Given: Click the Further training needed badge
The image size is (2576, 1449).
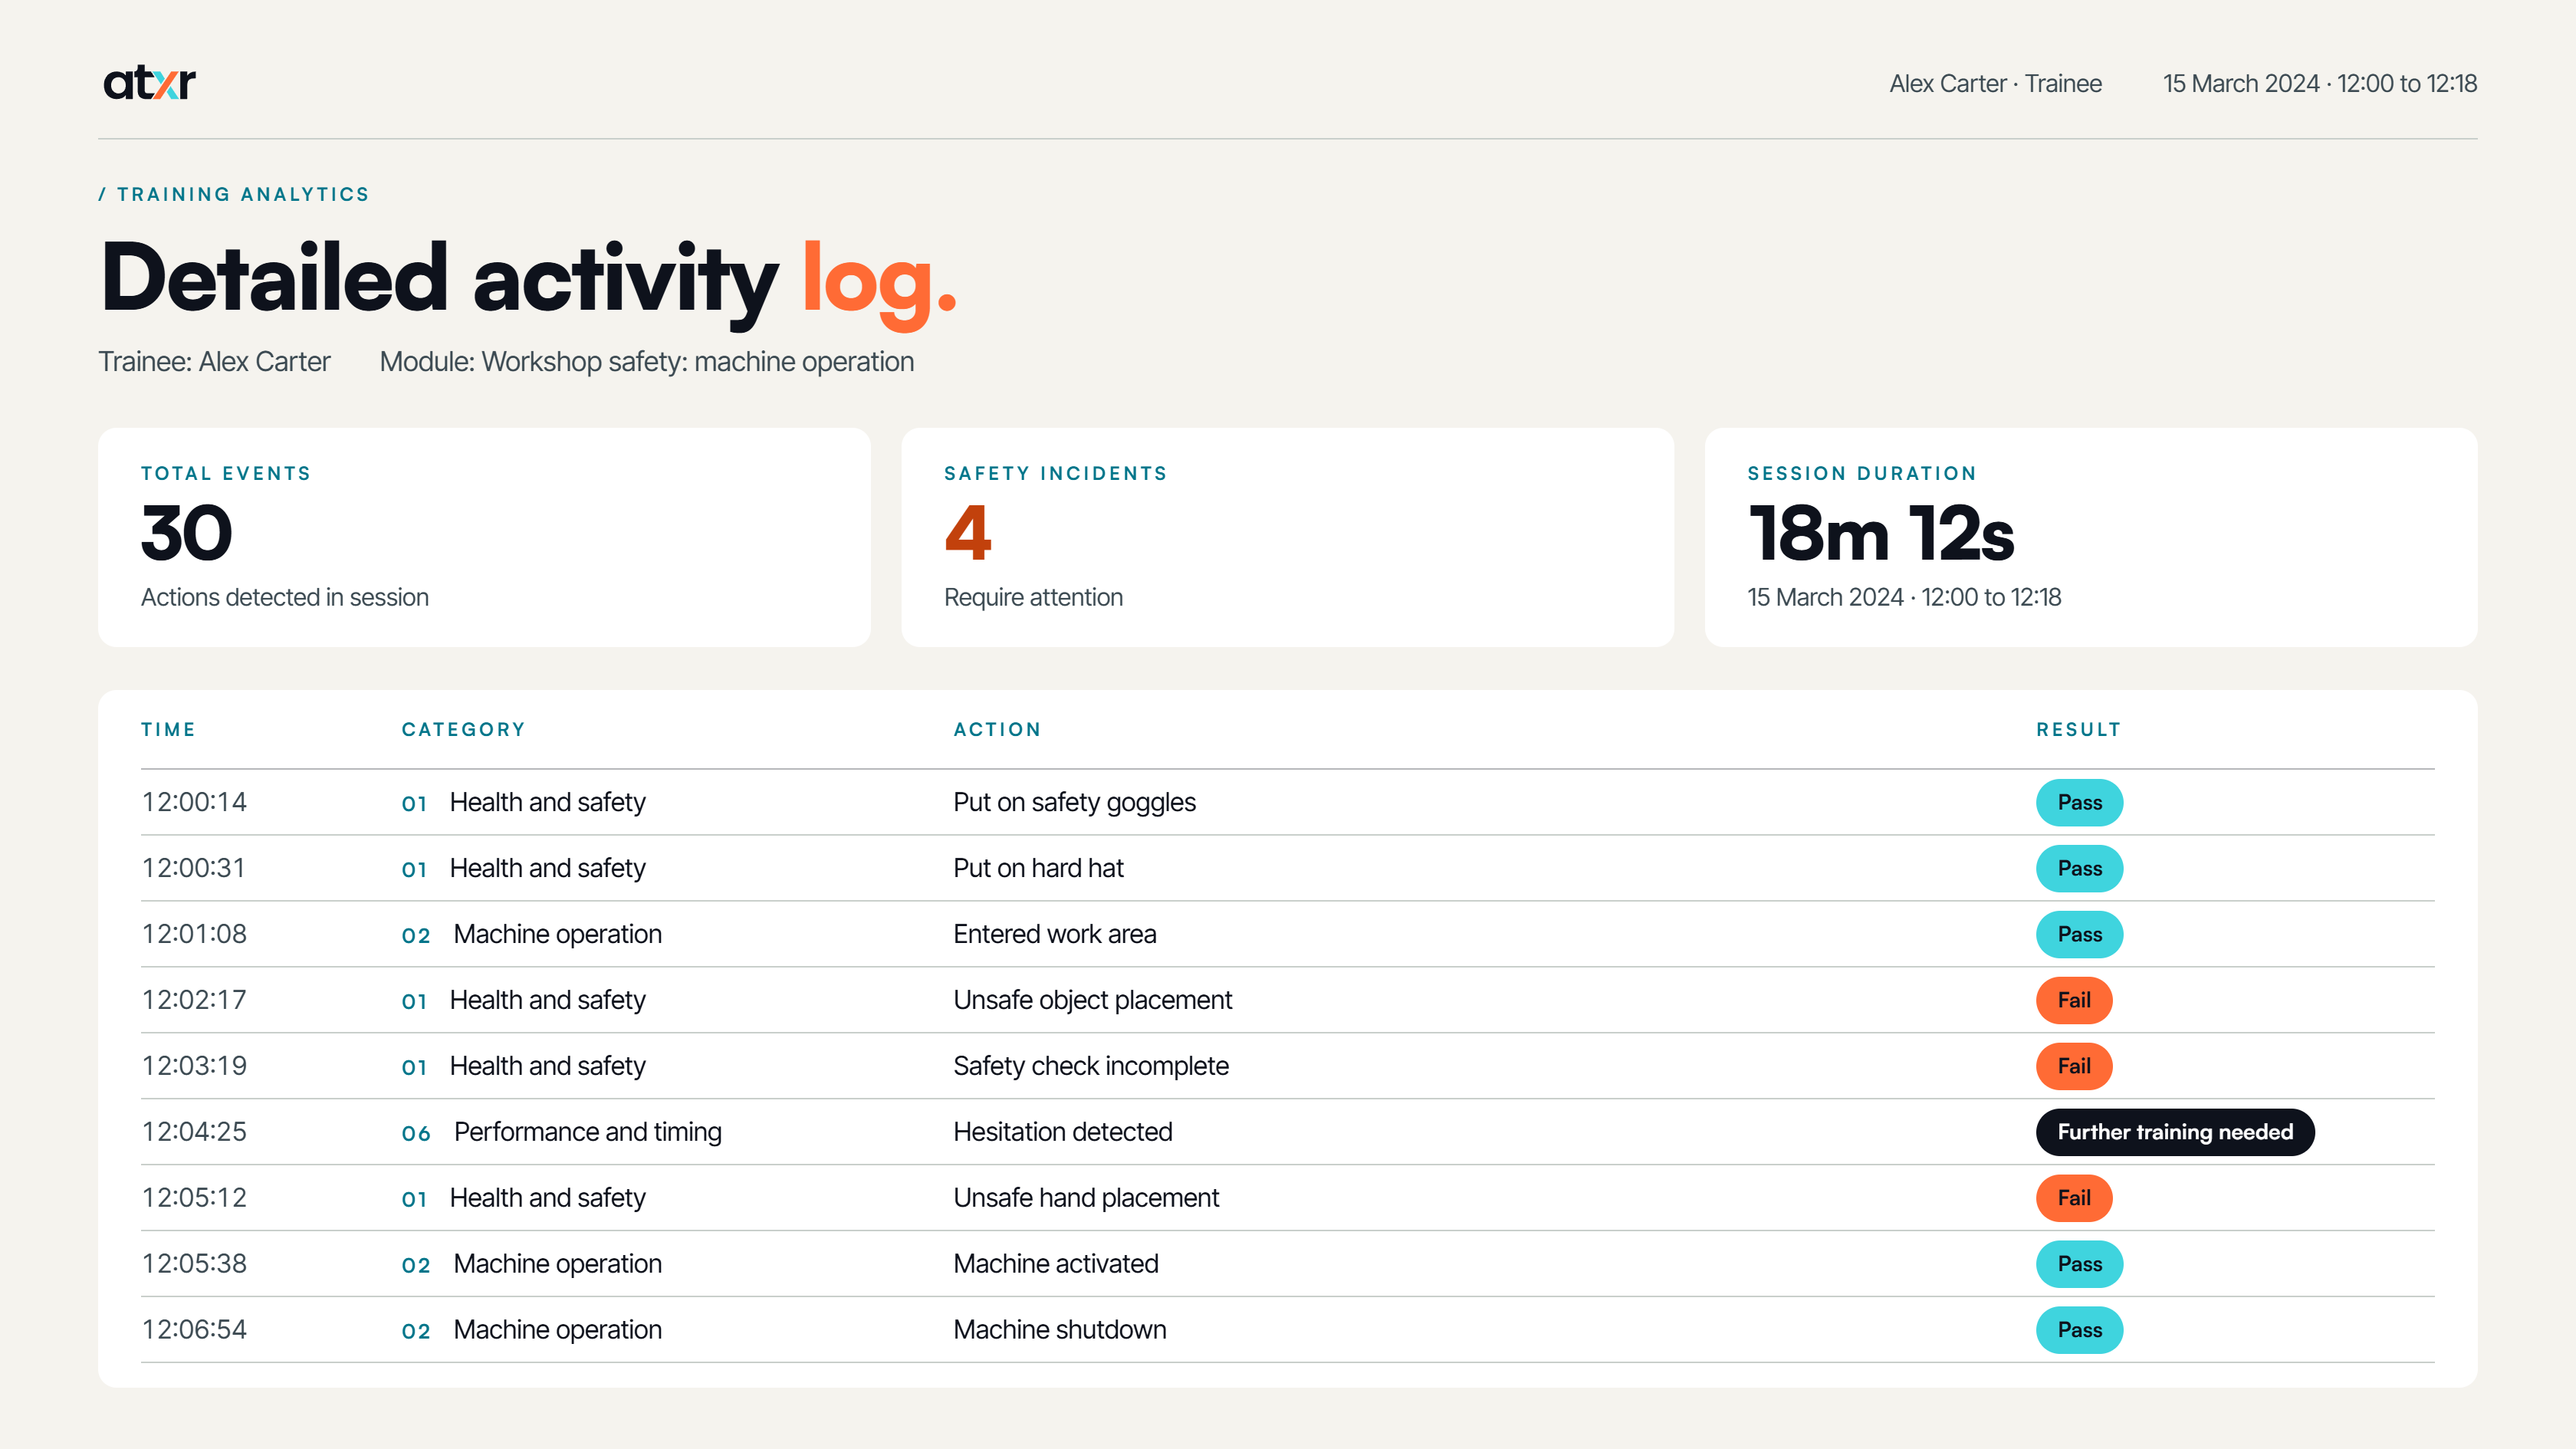Looking at the screenshot, I should coord(2175,1132).
